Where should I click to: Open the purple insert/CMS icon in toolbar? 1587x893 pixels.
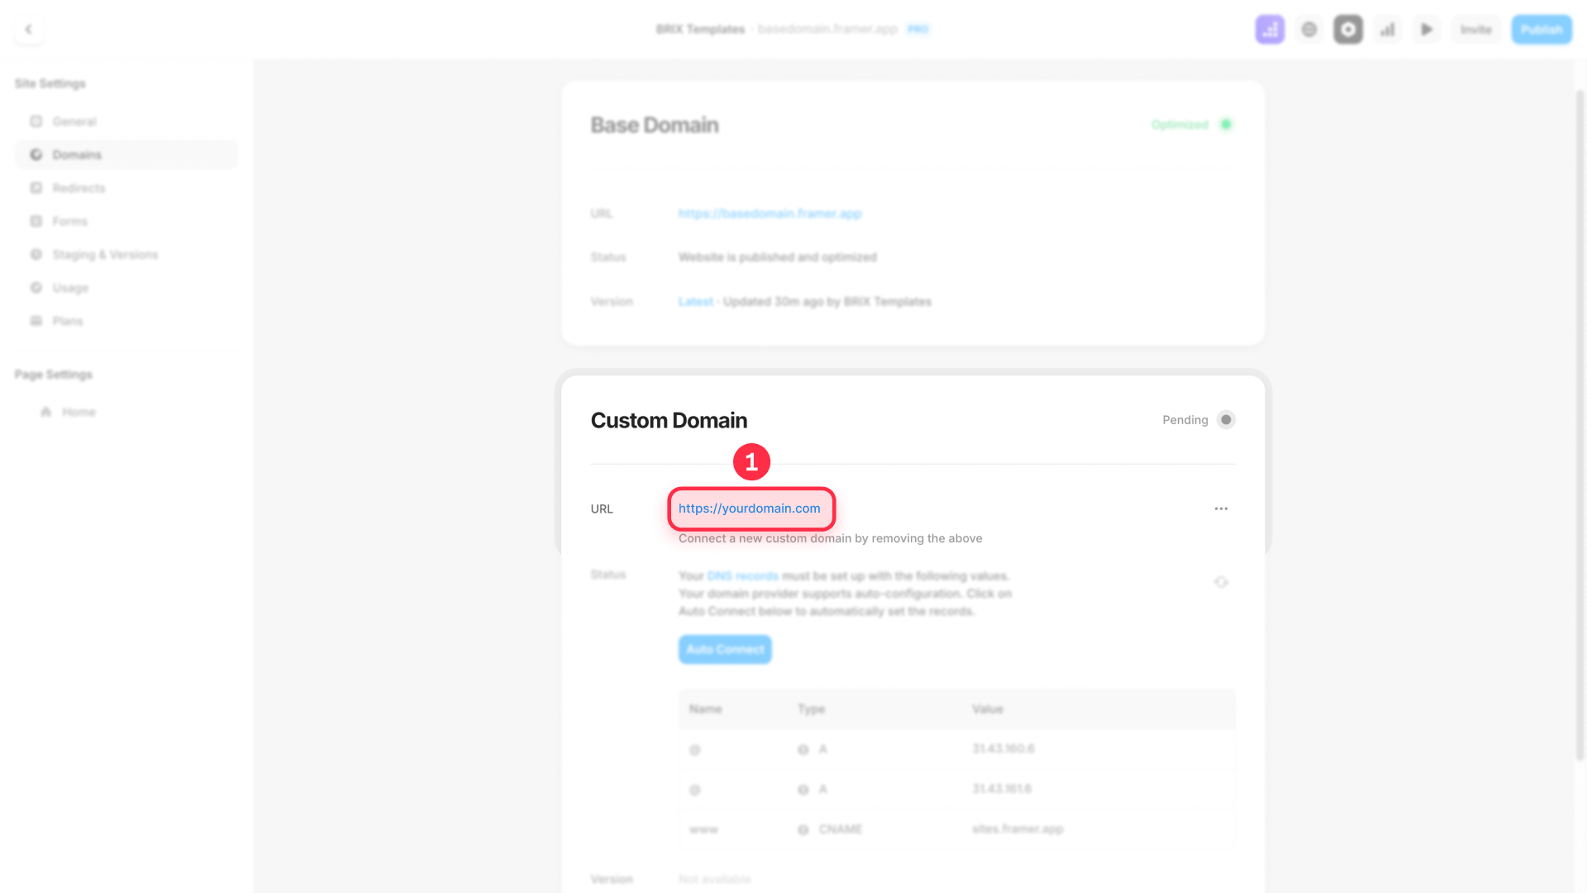[1270, 30]
